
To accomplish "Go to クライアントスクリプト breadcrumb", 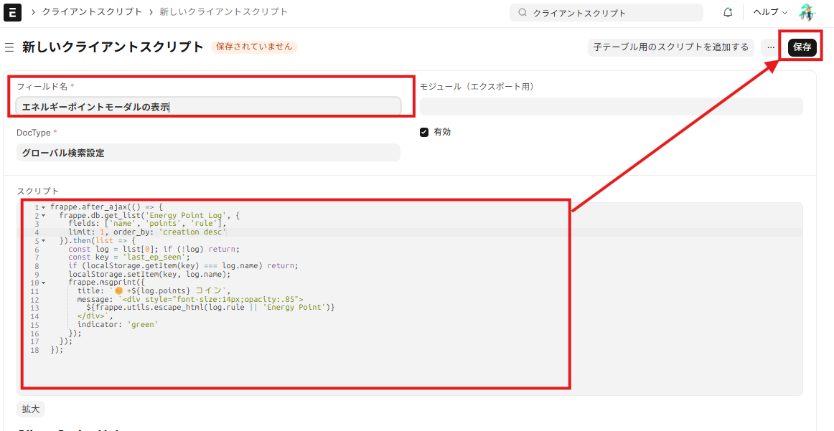I will point(92,12).
